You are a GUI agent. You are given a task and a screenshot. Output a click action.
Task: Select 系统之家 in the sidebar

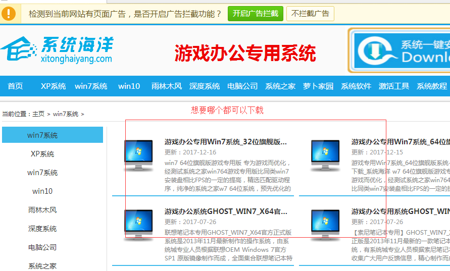pyautogui.click(x=42, y=266)
